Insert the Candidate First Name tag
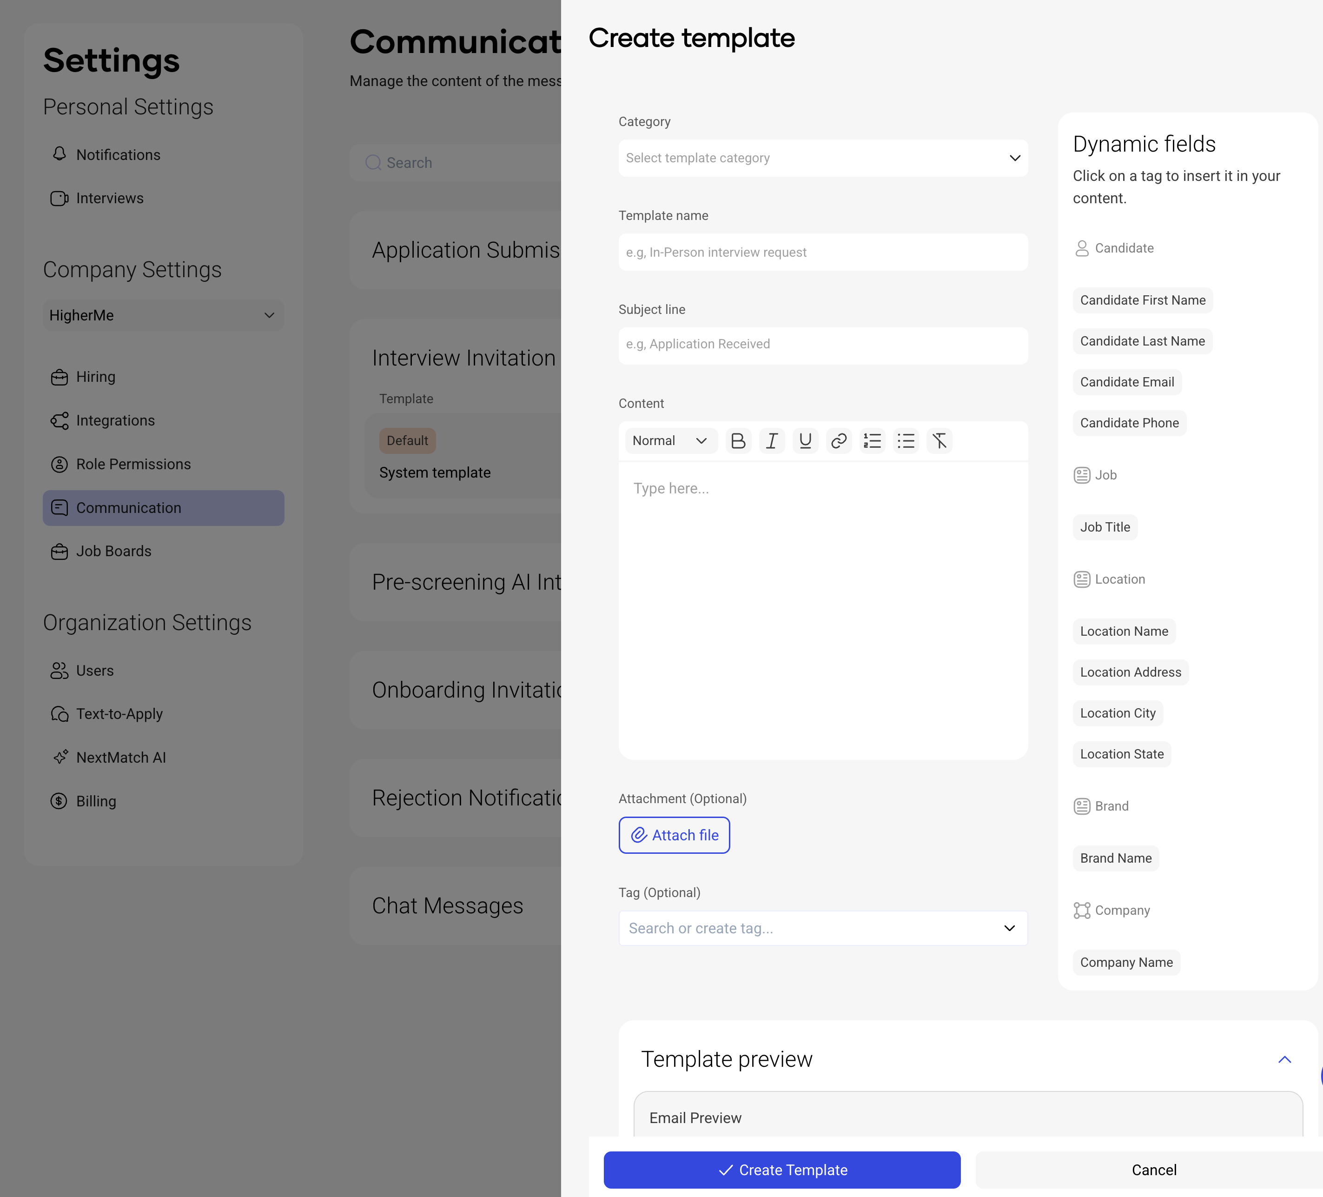 pos(1143,300)
